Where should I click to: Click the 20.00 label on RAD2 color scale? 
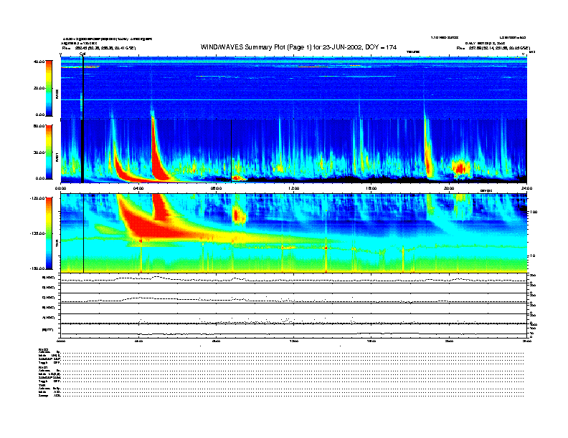pyautogui.click(x=39, y=88)
